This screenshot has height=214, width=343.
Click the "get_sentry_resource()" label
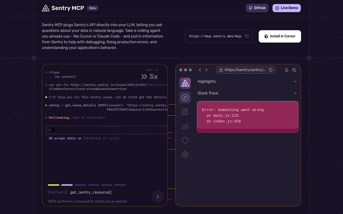(x=91, y=192)
